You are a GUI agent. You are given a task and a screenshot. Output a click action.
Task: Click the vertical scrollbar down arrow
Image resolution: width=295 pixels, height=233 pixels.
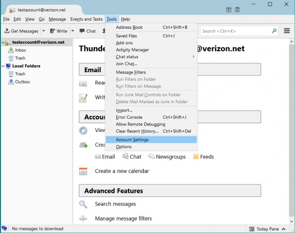pyautogui.click(x=292, y=221)
